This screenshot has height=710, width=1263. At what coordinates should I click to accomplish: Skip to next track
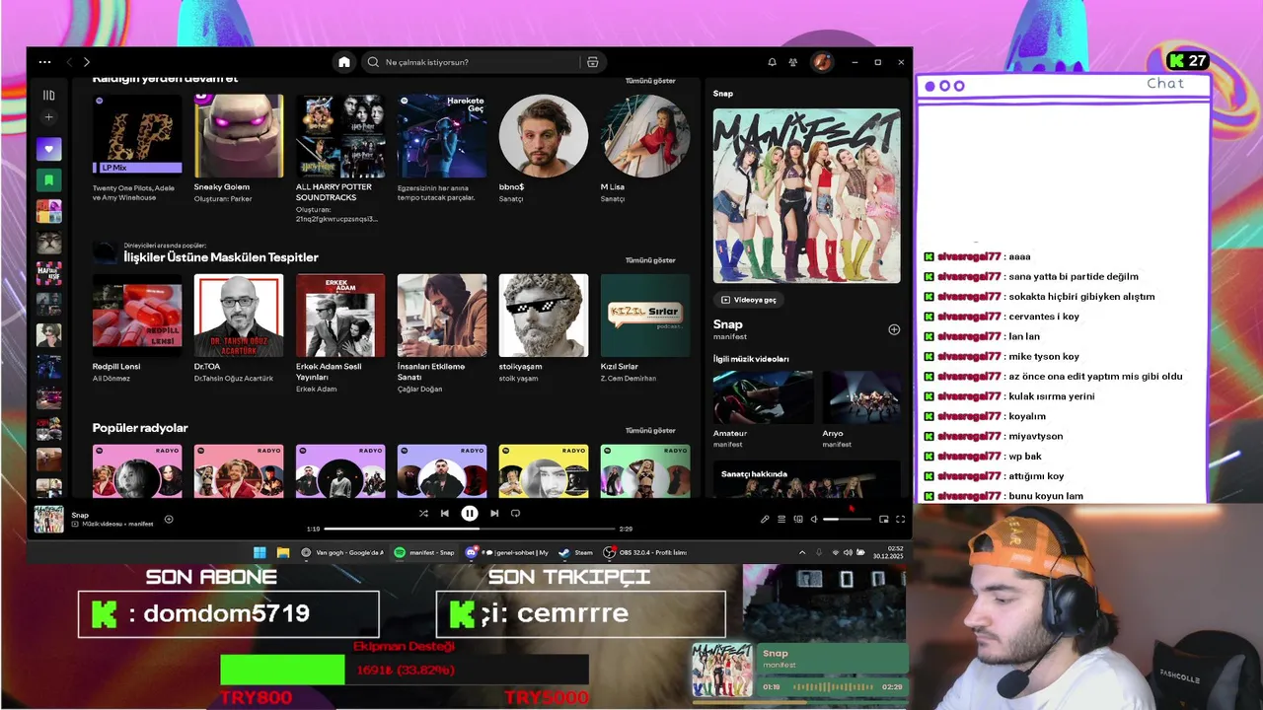494,513
